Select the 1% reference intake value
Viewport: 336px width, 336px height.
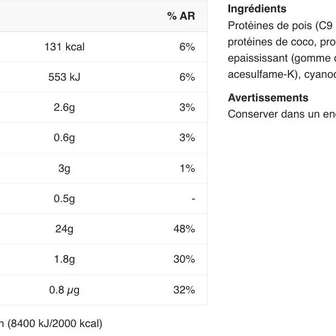tap(187, 169)
